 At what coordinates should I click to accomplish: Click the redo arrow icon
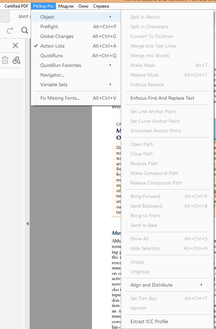point(10,31)
